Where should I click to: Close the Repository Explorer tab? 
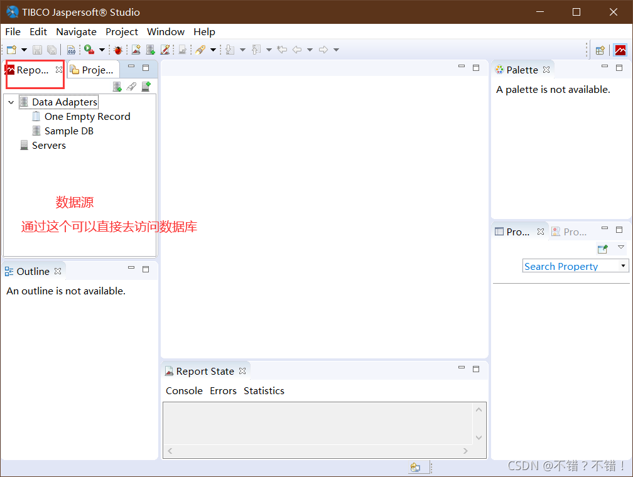(59, 70)
